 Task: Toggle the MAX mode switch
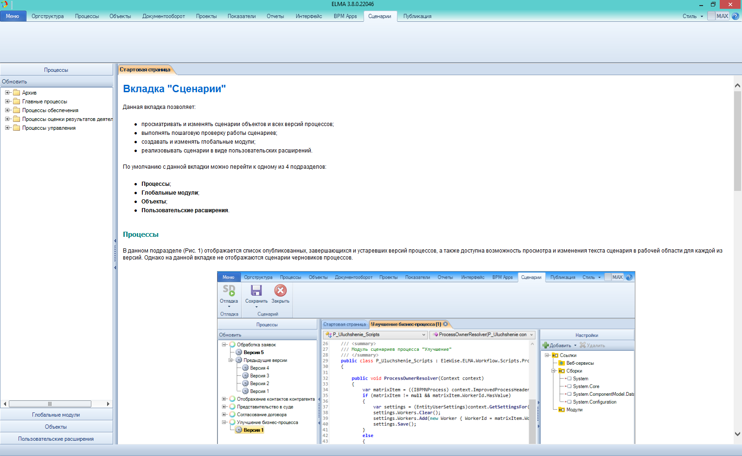pos(718,16)
